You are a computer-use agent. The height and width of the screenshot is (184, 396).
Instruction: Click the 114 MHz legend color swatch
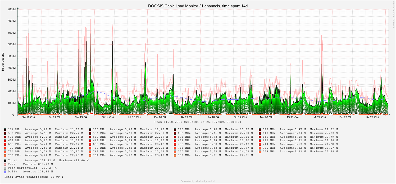pos(5,129)
